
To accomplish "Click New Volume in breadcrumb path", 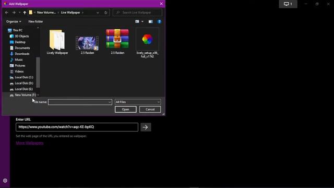I will [46, 13].
